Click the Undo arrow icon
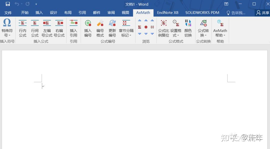This screenshot has height=149, width=270. [17, 4]
